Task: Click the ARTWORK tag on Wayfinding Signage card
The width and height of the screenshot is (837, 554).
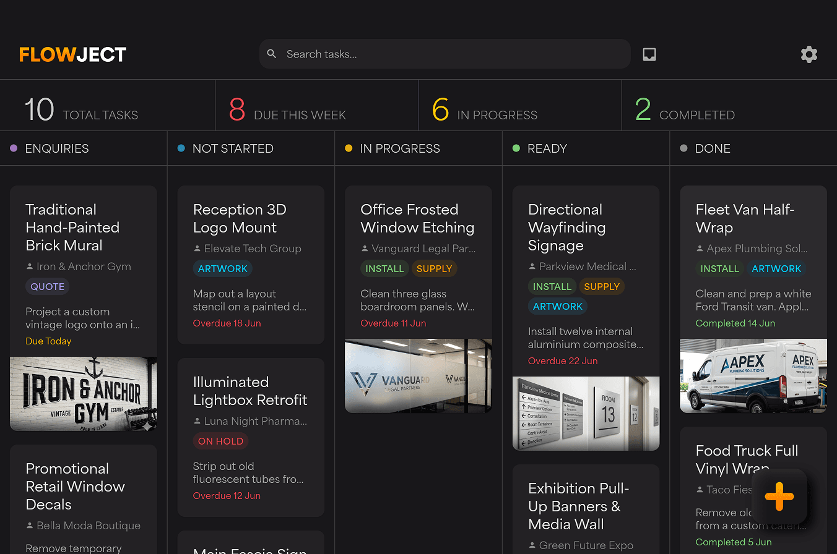Action: [558, 306]
